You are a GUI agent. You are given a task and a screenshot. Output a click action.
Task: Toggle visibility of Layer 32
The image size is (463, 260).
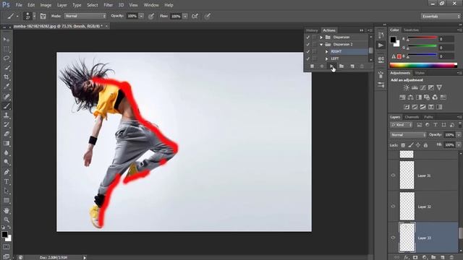click(x=393, y=207)
